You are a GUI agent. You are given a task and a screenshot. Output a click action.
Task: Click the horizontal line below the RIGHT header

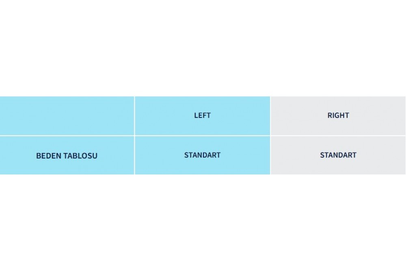point(338,136)
